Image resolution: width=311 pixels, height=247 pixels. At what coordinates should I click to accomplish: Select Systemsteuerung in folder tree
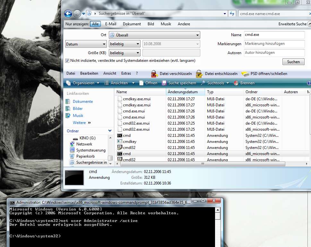click(91, 150)
